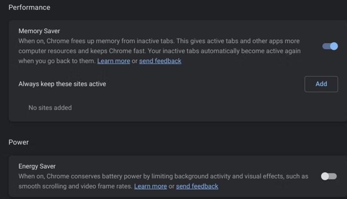The height and width of the screenshot is (199, 347).
Task: Open Learn more link under Memory Saver
Action: click(114, 61)
